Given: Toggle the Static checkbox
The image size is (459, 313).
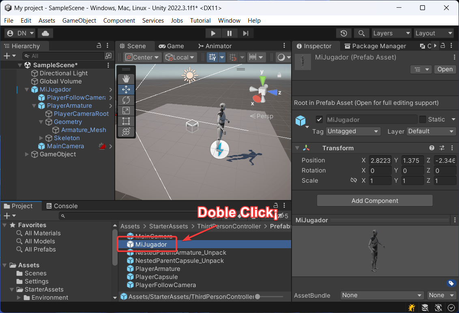Looking at the screenshot, I should point(423,119).
